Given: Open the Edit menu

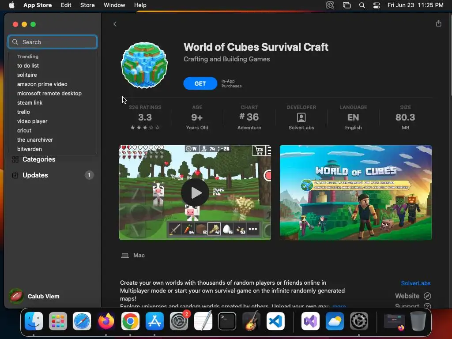Looking at the screenshot, I should pyautogui.click(x=66, y=5).
